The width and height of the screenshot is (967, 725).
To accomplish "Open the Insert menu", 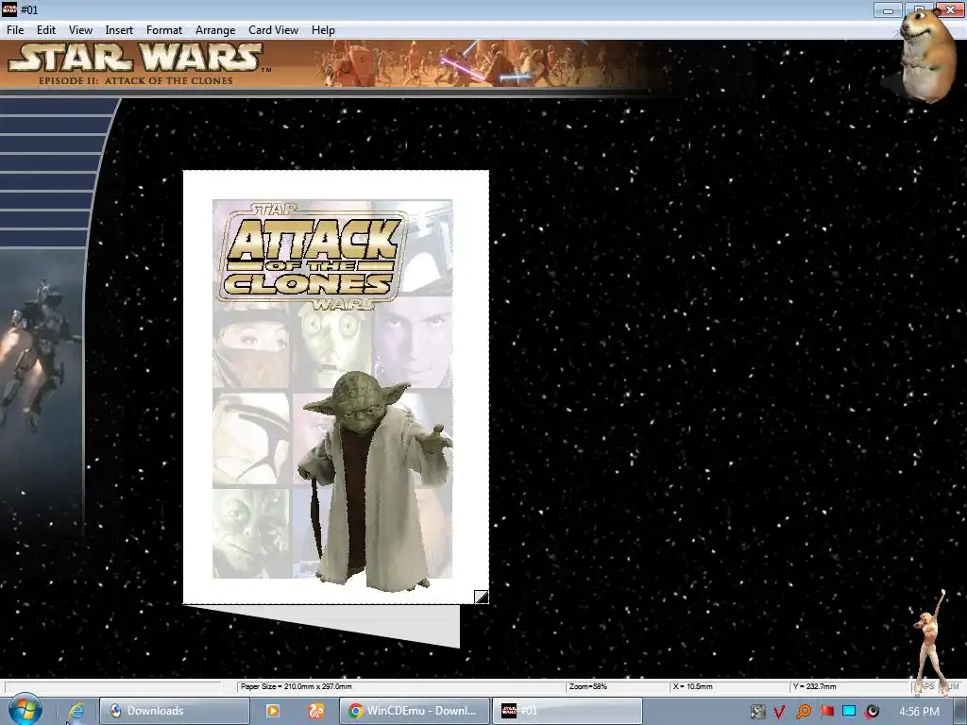I will click(x=119, y=30).
